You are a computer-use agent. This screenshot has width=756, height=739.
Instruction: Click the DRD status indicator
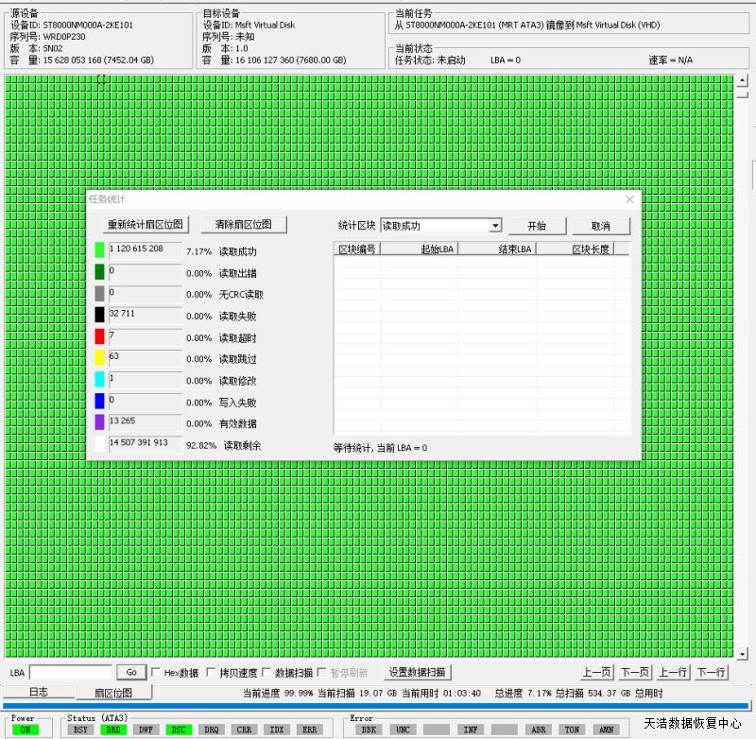pos(113,730)
